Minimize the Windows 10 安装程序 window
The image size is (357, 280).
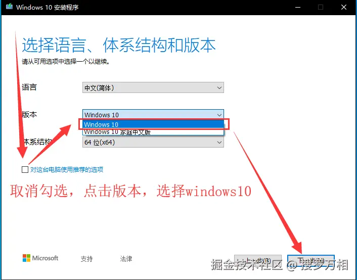pos(297,7)
